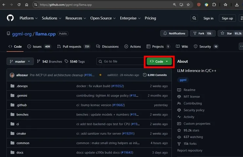Open browser home page icon

(27, 5)
